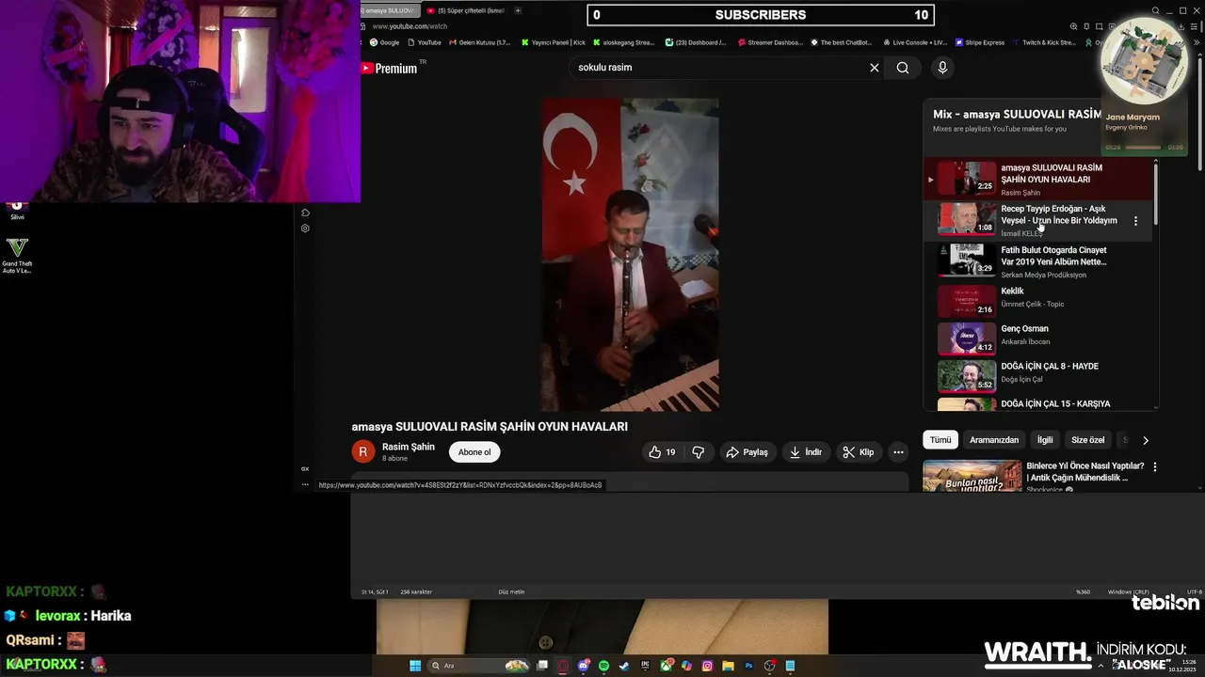The width and height of the screenshot is (1205, 677).
Task: Click the video player showing clarinet player
Action: tap(630, 254)
